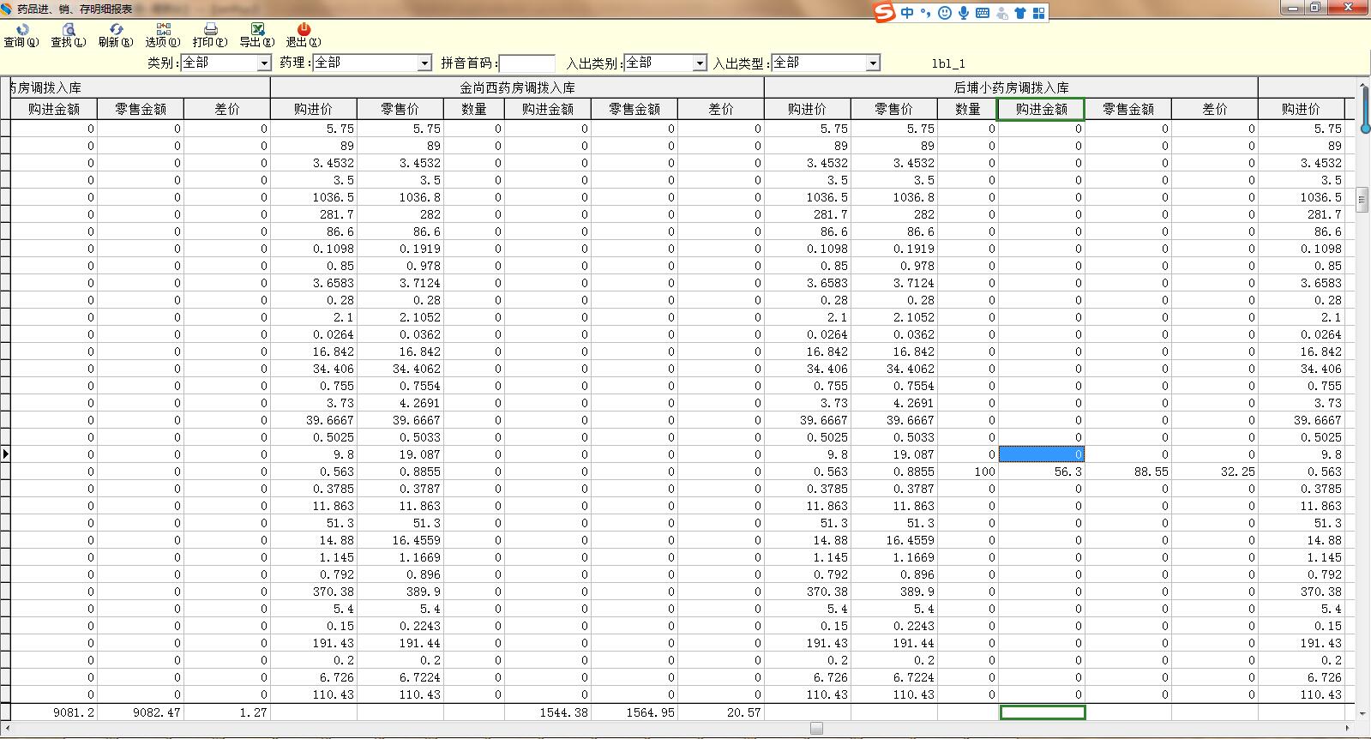Select 零售价 header under 金尚西药房调拨入库
The height and width of the screenshot is (739, 1371).
tap(400, 109)
